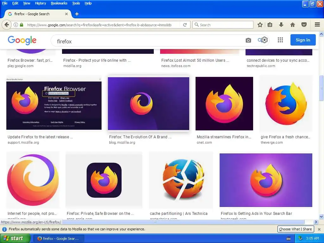This screenshot has height=243, width=324.
Task: Click the info icon in notification bar
Action: coord(4,229)
